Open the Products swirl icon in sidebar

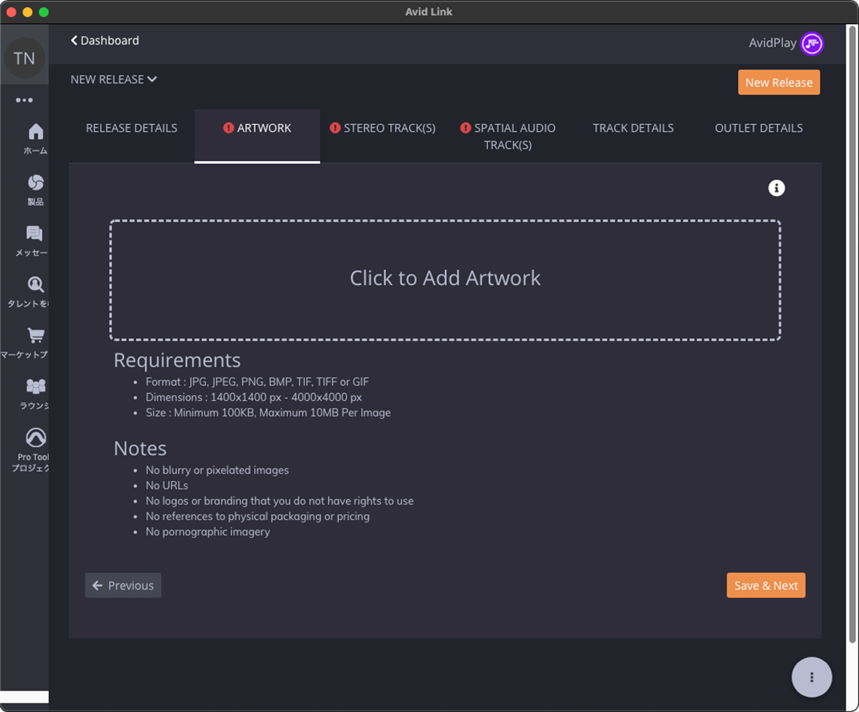click(x=35, y=183)
